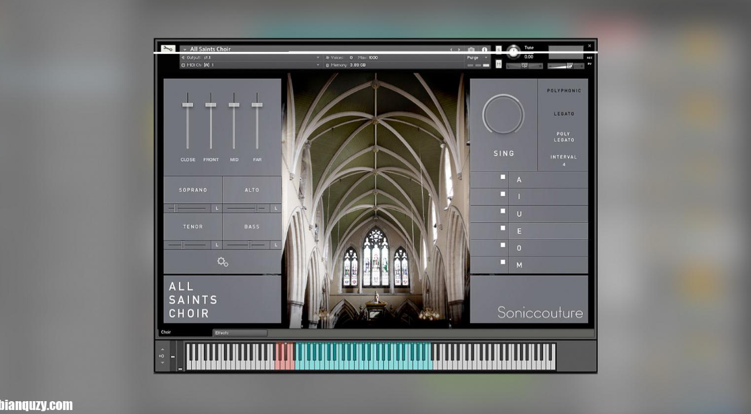This screenshot has height=414, width=751.
Task: Click the camera snapshot icon
Action: [x=471, y=49]
